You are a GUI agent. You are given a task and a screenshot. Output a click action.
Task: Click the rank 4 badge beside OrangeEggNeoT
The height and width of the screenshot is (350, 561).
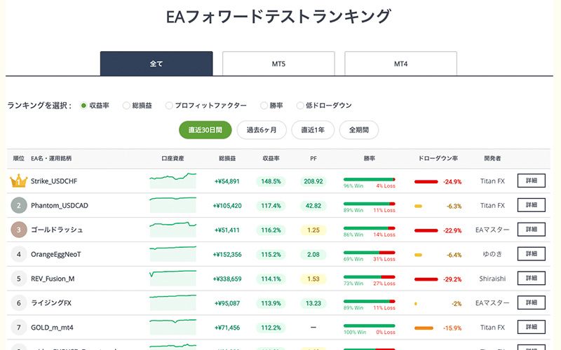(19, 254)
